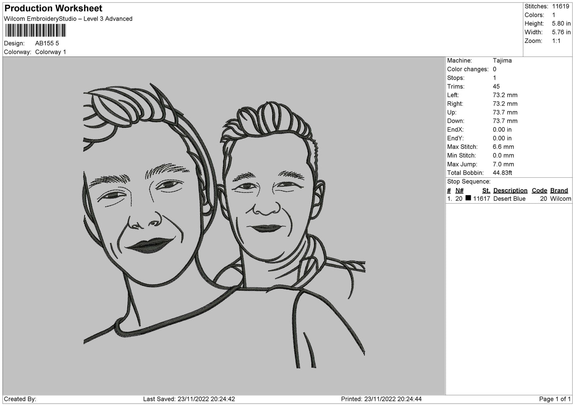Click the Right value 73.2 mm
This screenshot has height=406, width=575.
(505, 104)
